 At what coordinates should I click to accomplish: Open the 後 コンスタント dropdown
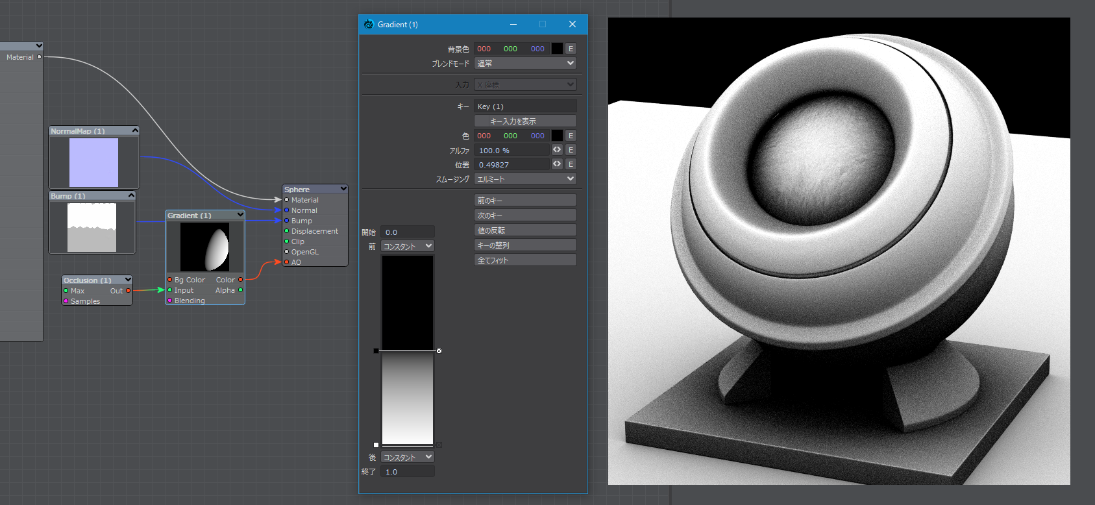point(407,457)
